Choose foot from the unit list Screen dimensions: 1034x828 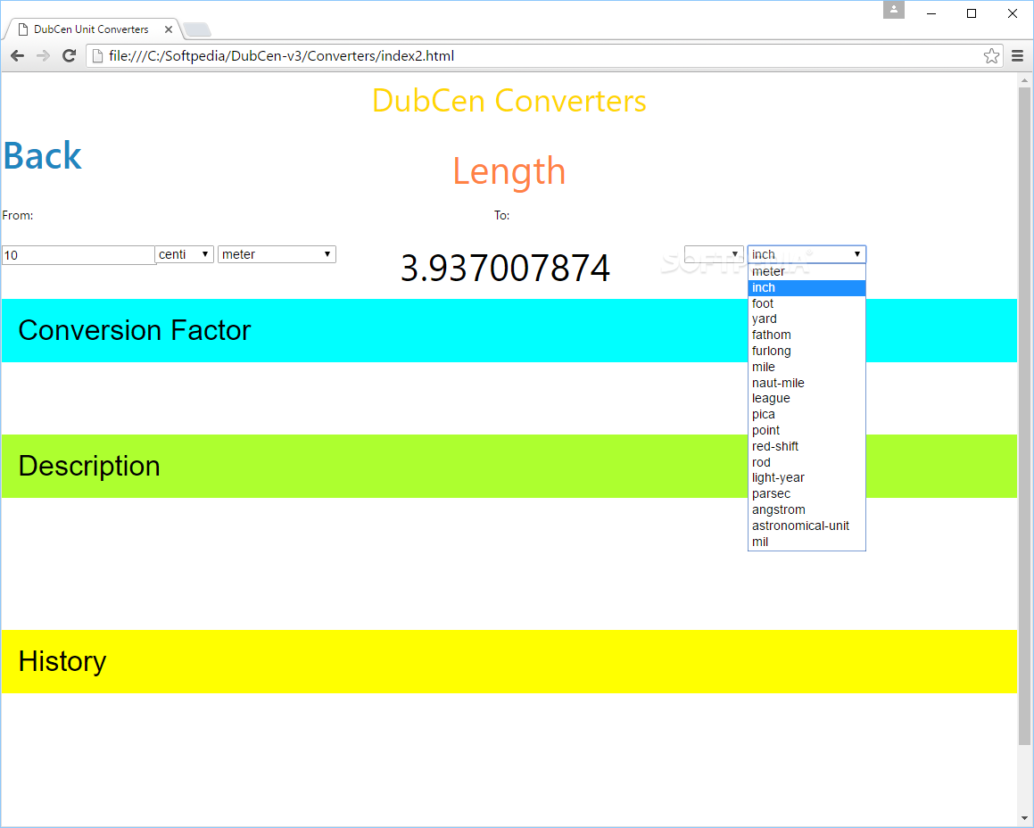[x=807, y=303]
